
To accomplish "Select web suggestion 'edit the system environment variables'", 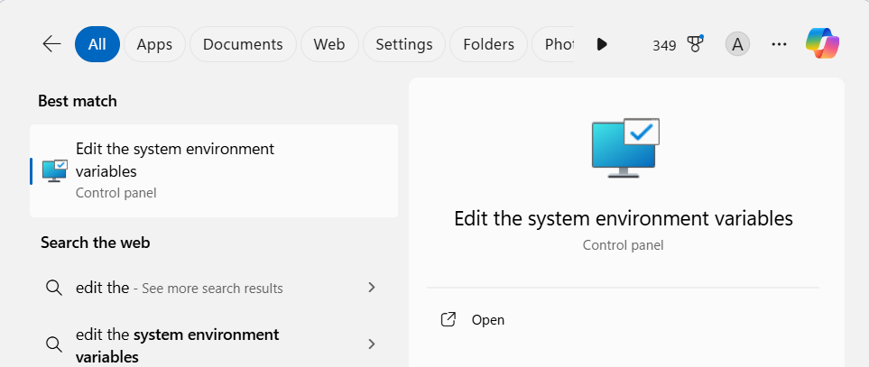I will (214, 344).
